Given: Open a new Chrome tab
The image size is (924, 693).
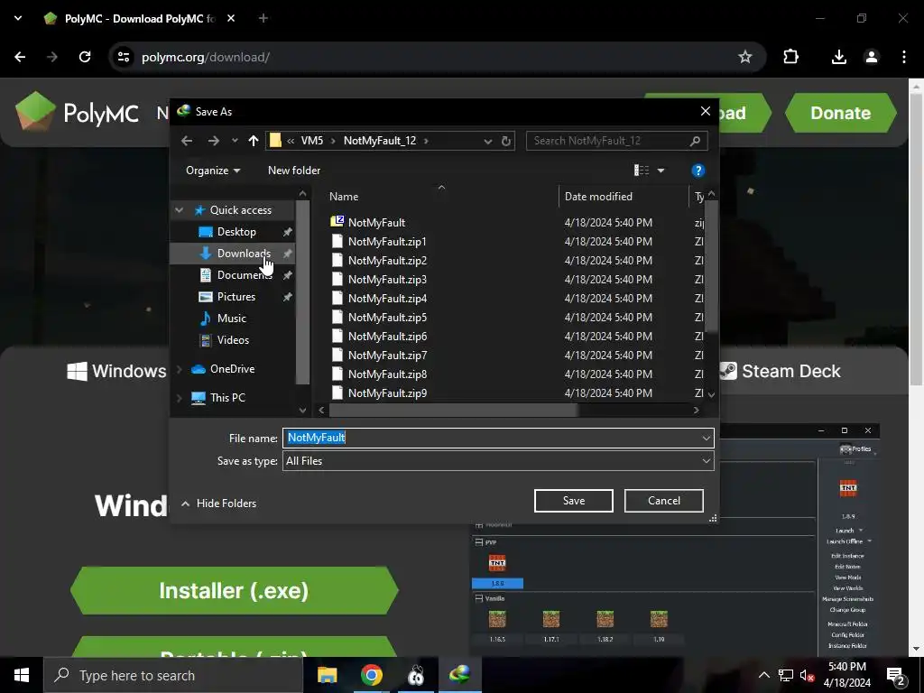Looking at the screenshot, I should point(263,18).
